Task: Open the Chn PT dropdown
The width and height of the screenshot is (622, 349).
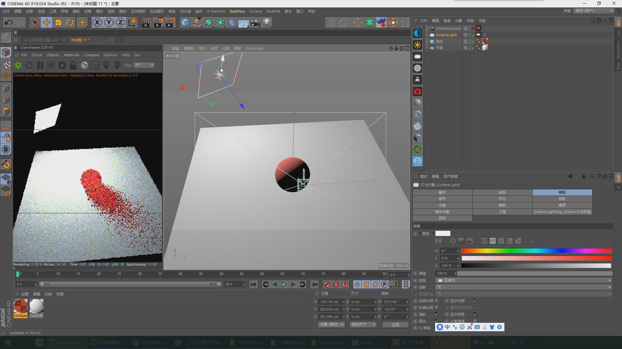Action: tap(144, 65)
